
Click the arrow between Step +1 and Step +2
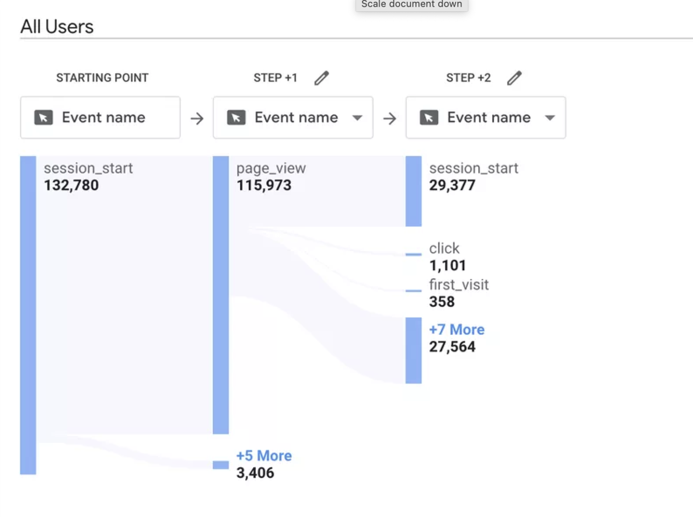coord(389,118)
